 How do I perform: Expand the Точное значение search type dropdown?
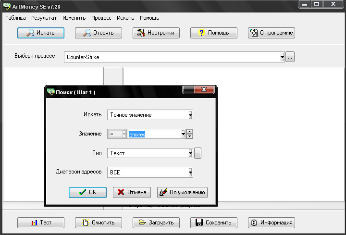tap(190, 115)
